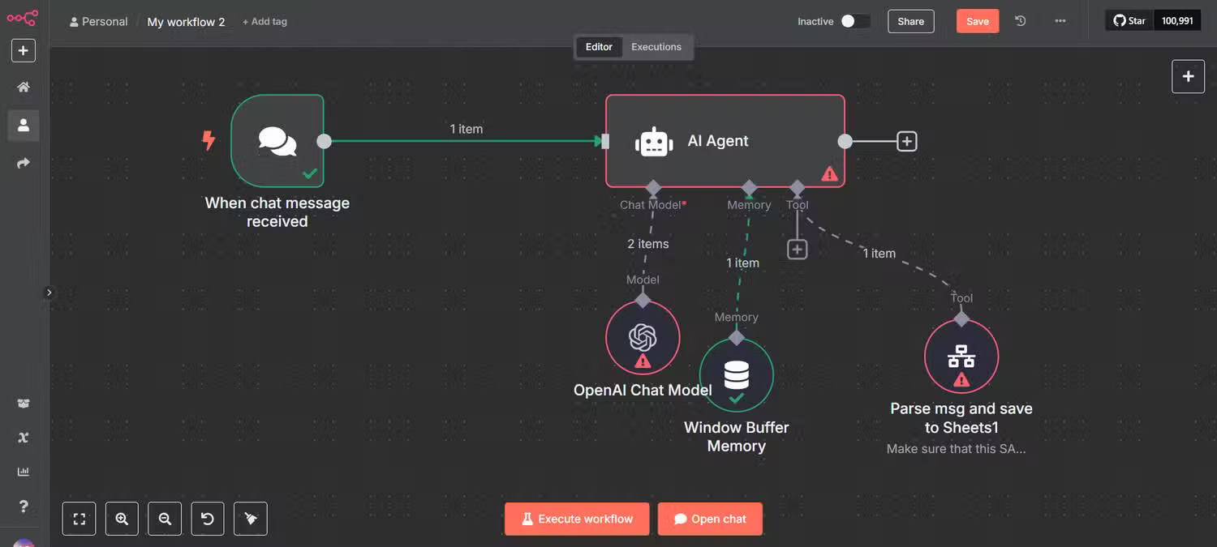1217x547 pixels.
Task: Click the zoom out magnifier icon
Action: 165,519
